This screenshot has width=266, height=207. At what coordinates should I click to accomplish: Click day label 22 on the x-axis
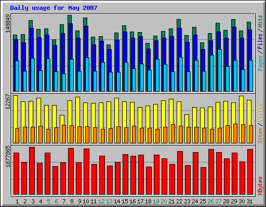pos(179,201)
